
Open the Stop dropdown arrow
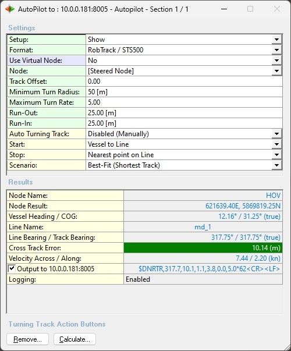click(x=276, y=155)
